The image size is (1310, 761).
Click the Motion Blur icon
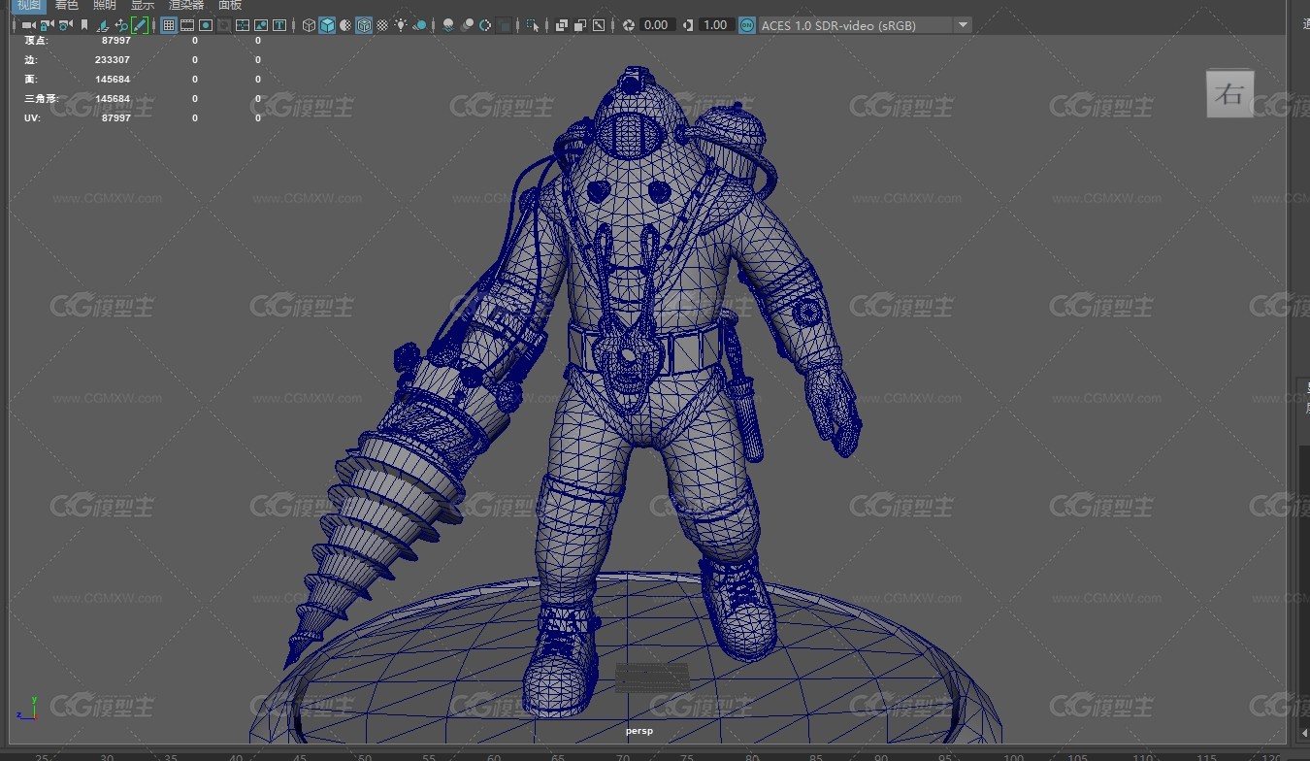click(467, 25)
